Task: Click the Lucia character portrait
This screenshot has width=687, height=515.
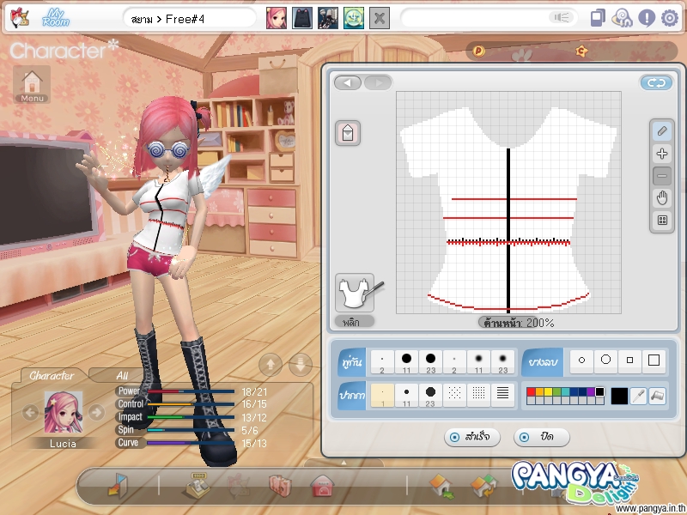Action: [63, 412]
